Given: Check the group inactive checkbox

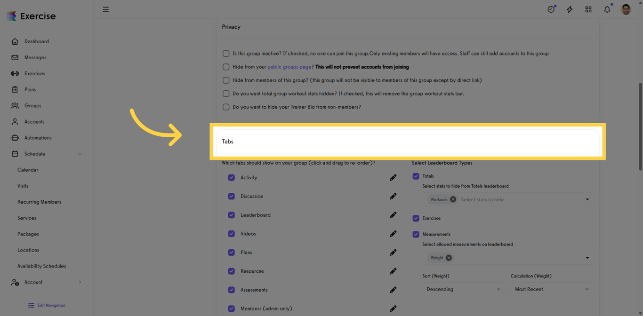Looking at the screenshot, I should pyautogui.click(x=226, y=54).
